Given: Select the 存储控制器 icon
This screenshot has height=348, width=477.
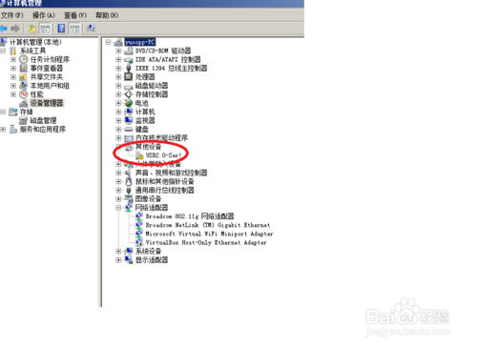Looking at the screenshot, I should point(129,94).
